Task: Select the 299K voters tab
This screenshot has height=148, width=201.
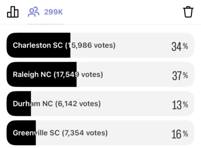Action: click(45, 12)
